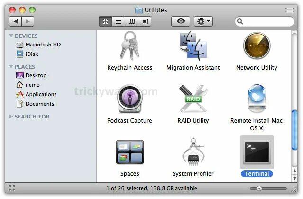Click the magnifying glass search icon
This screenshot has height=199, width=303.
tap(240, 21)
